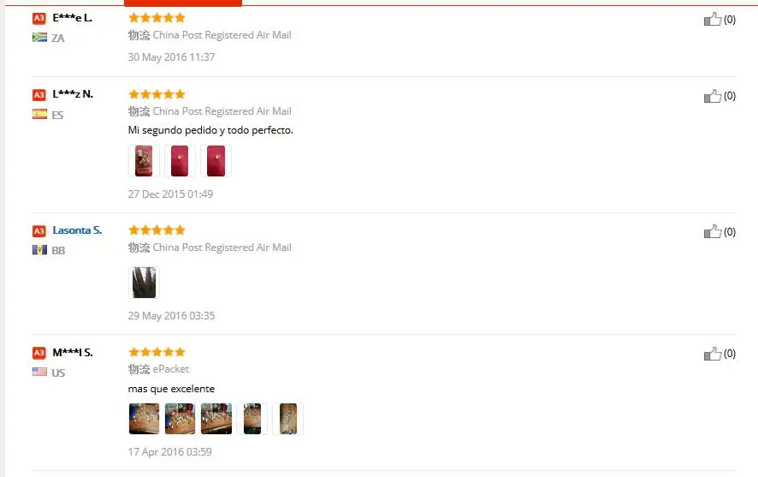Click the five-star rating of L***z N.
The width and height of the screenshot is (758, 477).
pos(157,94)
